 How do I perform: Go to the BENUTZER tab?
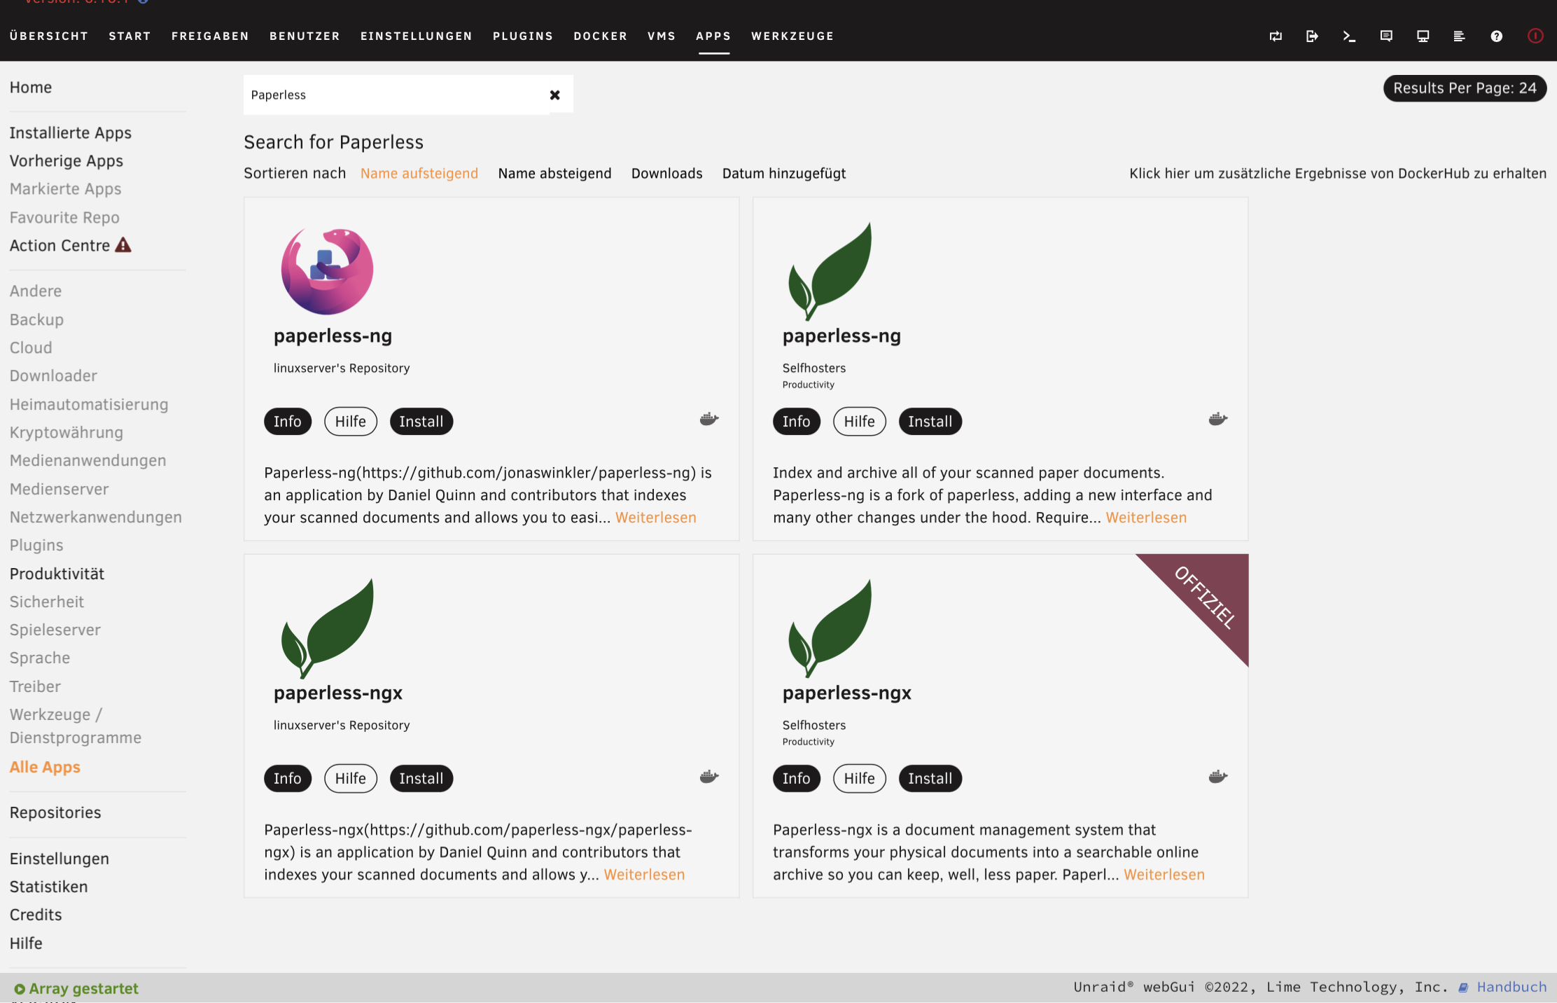(305, 36)
